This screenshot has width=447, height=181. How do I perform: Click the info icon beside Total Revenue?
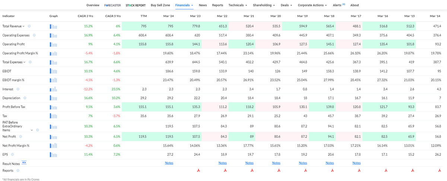(29, 26)
